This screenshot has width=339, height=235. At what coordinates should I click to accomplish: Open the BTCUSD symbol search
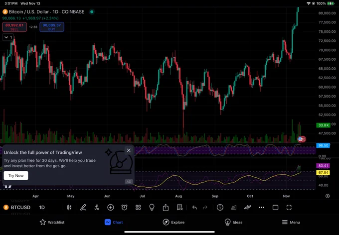click(x=20, y=208)
